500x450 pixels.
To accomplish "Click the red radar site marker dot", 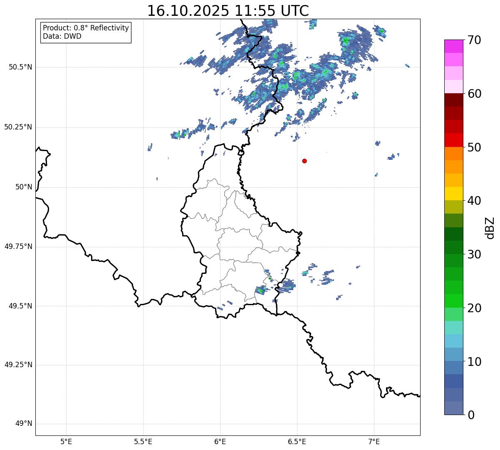I will click(304, 161).
